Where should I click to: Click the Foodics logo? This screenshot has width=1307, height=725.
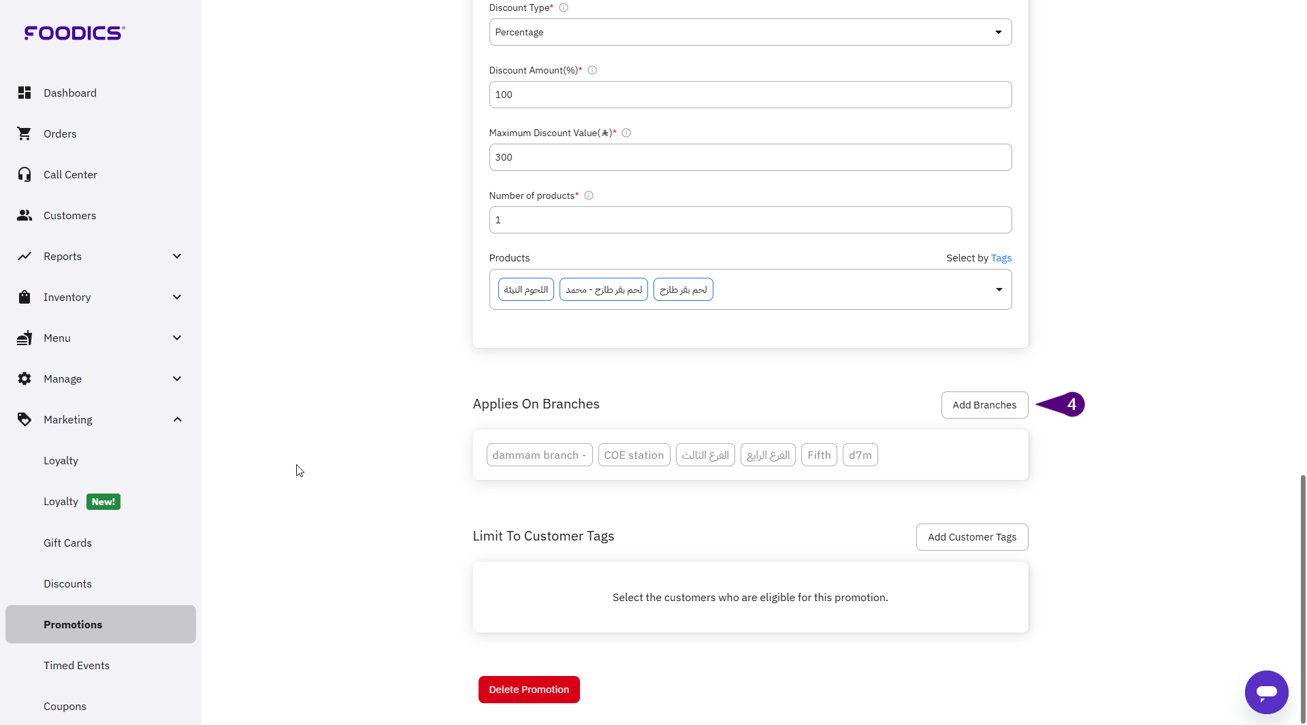(x=75, y=33)
